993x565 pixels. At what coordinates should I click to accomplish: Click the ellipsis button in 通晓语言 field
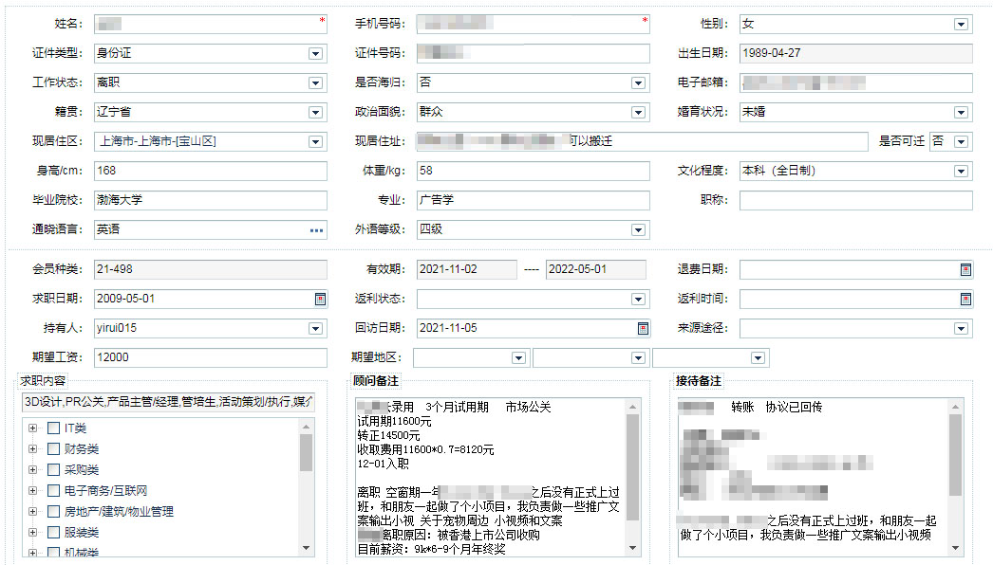(317, 230)
